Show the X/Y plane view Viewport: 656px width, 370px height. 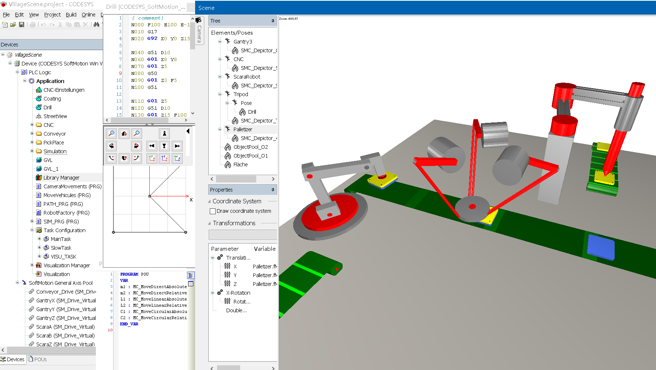(152, 158)
